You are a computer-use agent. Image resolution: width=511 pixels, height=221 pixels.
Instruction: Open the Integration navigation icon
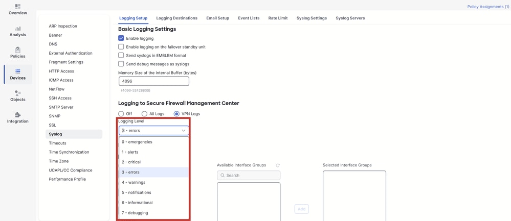click(17, 115)
